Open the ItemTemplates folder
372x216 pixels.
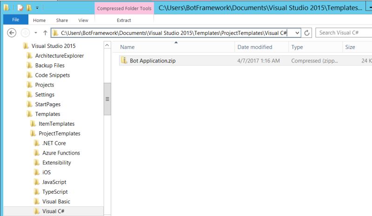[56, 124]
